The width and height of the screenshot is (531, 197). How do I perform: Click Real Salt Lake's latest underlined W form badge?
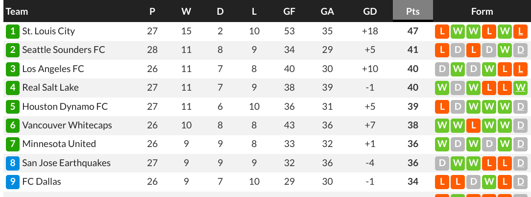521,88
